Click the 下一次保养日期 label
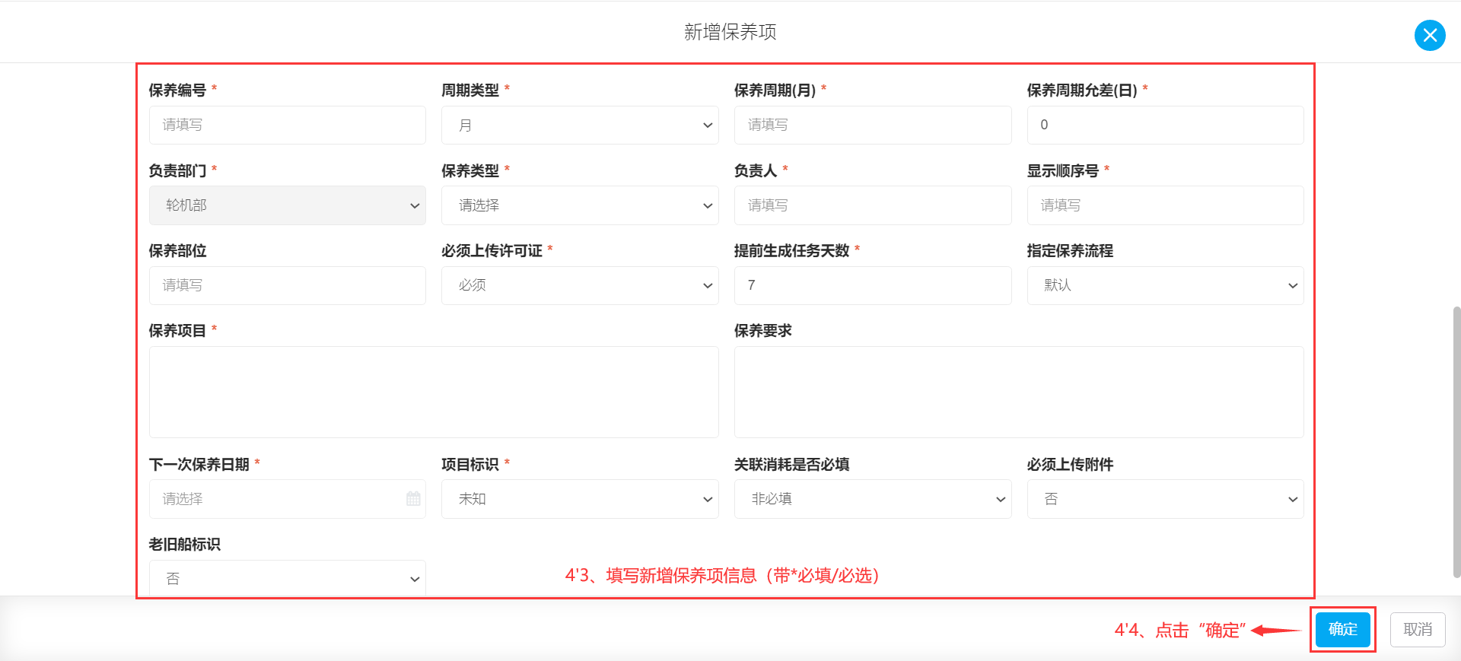Viewport: 1461px width, 661px height. click(199, 465)
